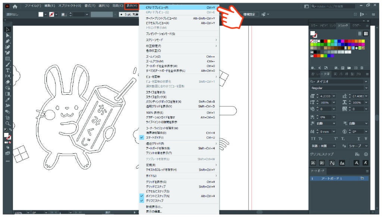Screen dimensions: 382x217
Task: Open the オブジェクト(O) menu
Action: point(69,6)
